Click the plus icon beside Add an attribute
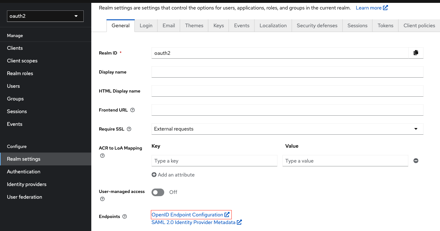The height and width of the screenshot is (231, 440). (154, 175)
